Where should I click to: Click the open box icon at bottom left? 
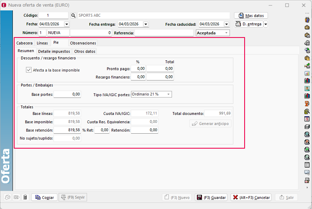coord(7,197)
